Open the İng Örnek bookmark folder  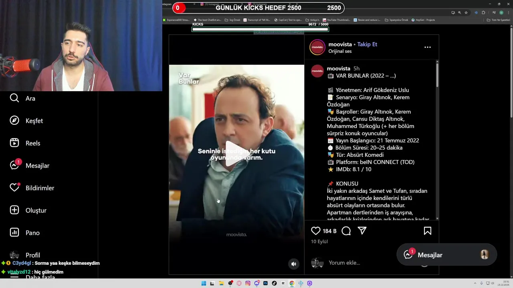(232, 20)
